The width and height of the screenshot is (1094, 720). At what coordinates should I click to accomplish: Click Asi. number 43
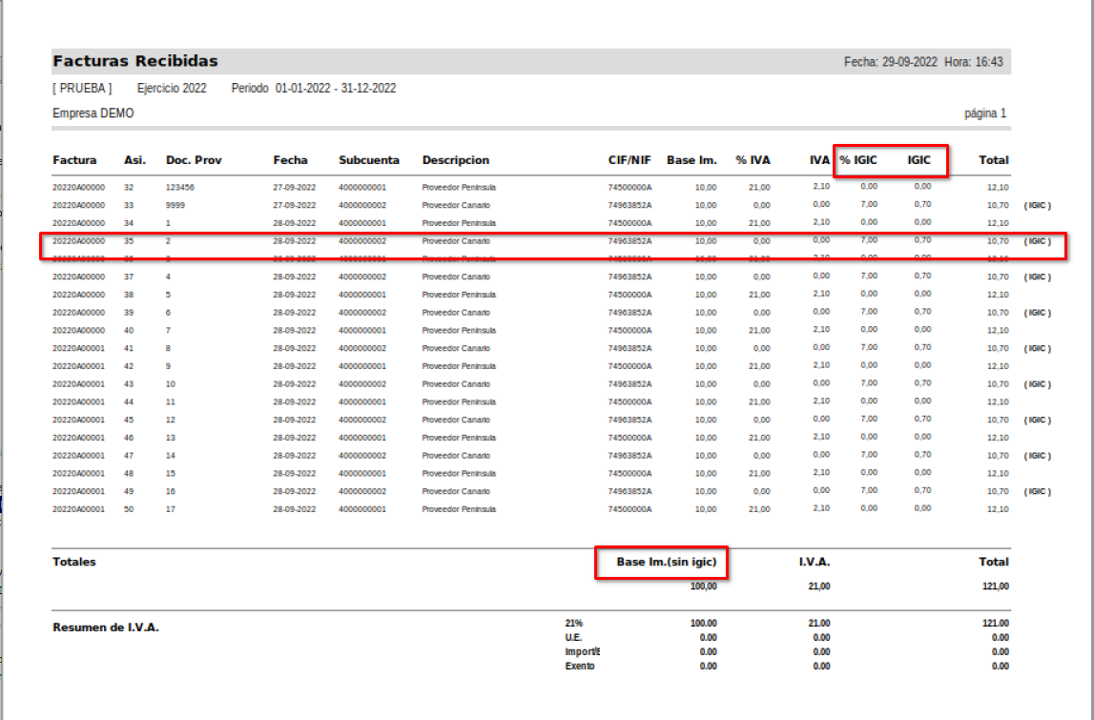129,384
